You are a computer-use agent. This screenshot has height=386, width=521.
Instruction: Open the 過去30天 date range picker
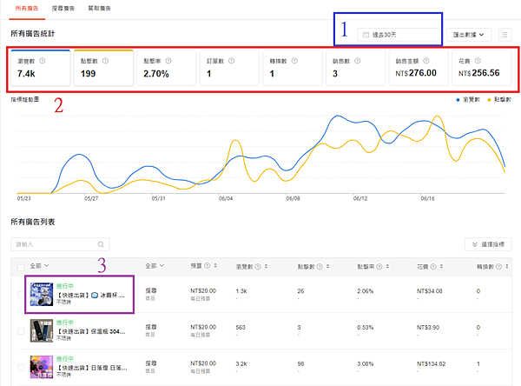(399, 35)
